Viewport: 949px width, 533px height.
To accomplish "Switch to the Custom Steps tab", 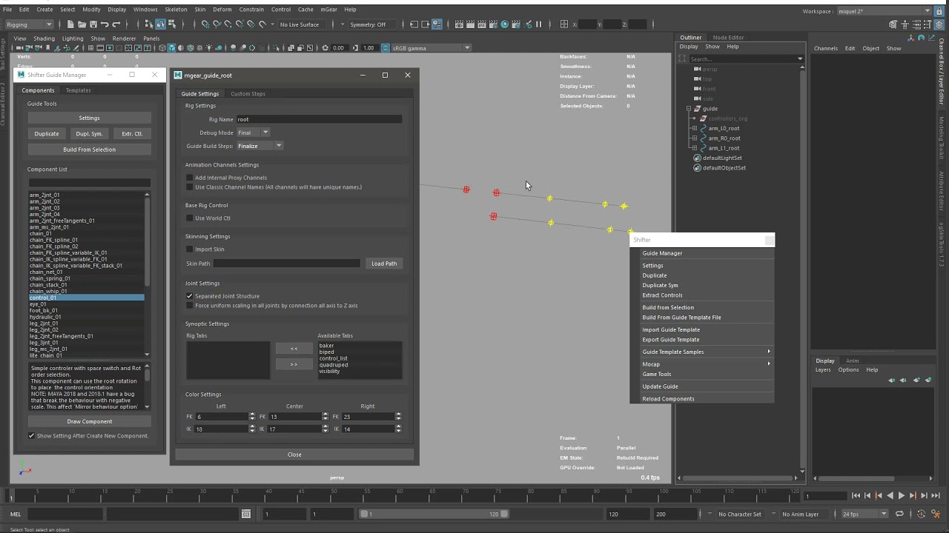I will [248, 94].
